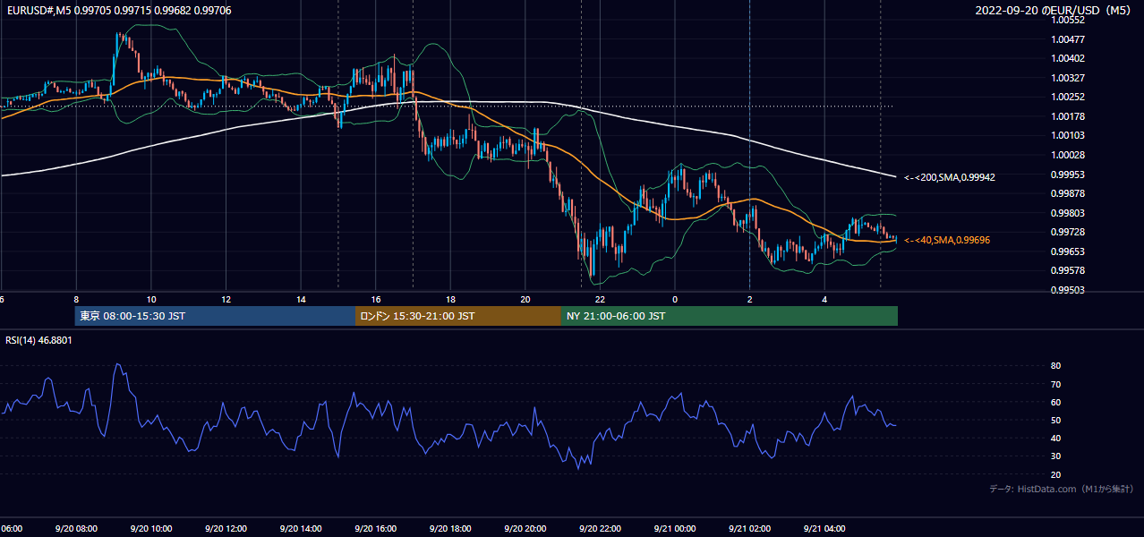Click hour label 8 under the price chart
The height and width of the screenshot is (537, 1144).
coord(76,299)
